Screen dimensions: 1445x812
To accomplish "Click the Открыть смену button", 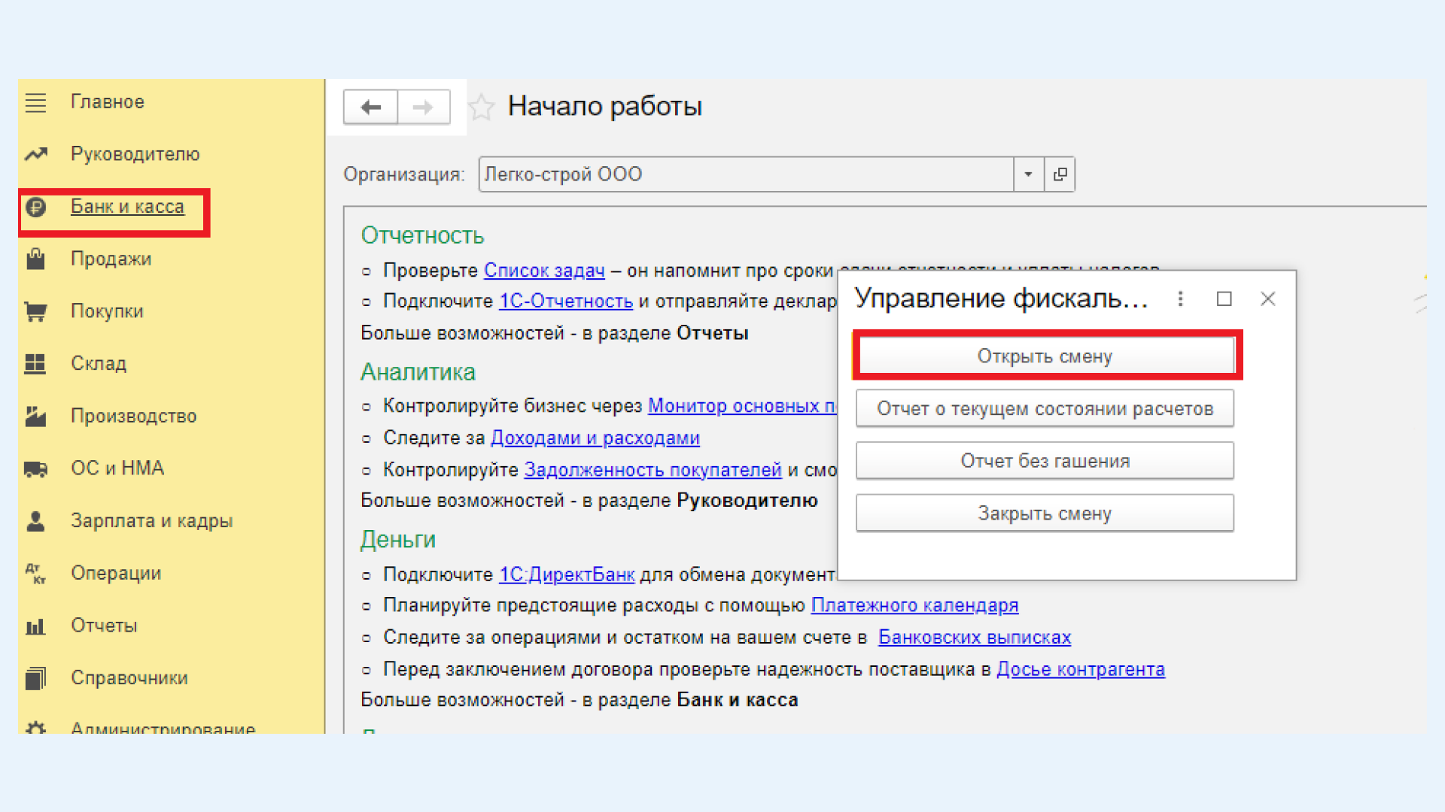I will click(x=1045, y=356).
